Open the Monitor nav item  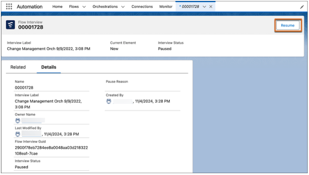(x=166, y=6)
